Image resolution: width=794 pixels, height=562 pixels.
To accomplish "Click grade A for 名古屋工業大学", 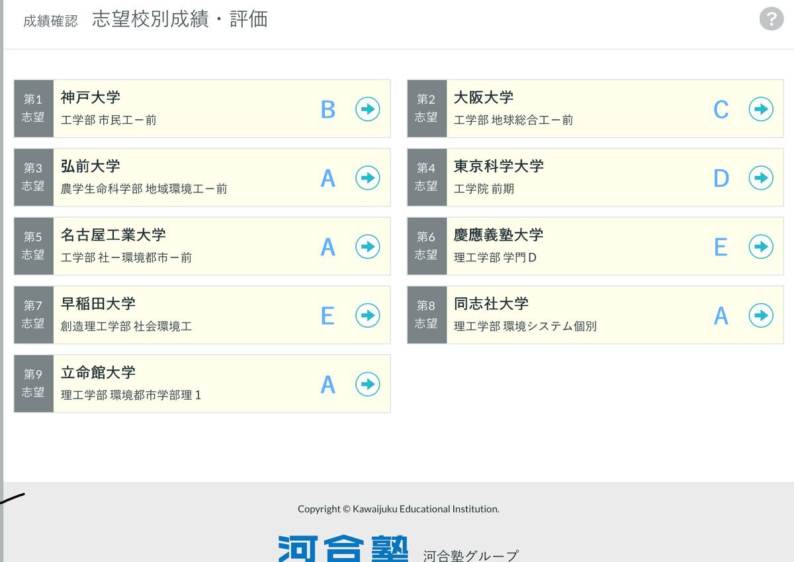I will point(328,248).
